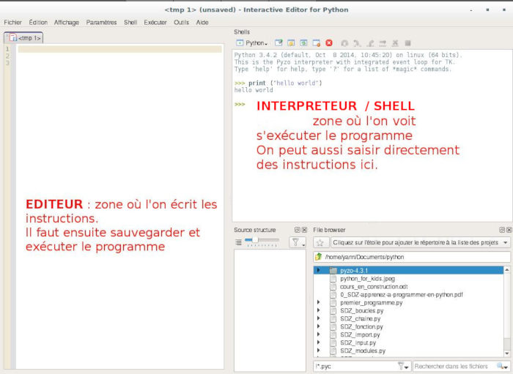Viewport: 513px width, 374px height.
Task: Expand SDZ_boucles.py structure
Action: [x=318, y=310]
